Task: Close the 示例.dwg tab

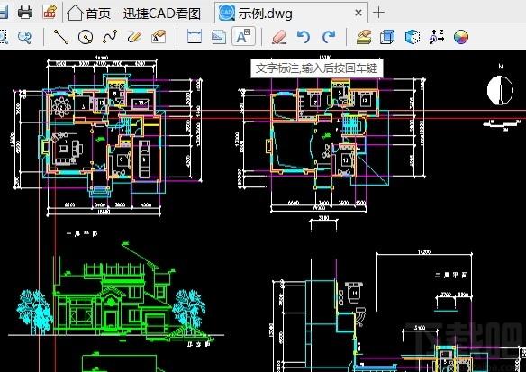Action: [358, 14]
